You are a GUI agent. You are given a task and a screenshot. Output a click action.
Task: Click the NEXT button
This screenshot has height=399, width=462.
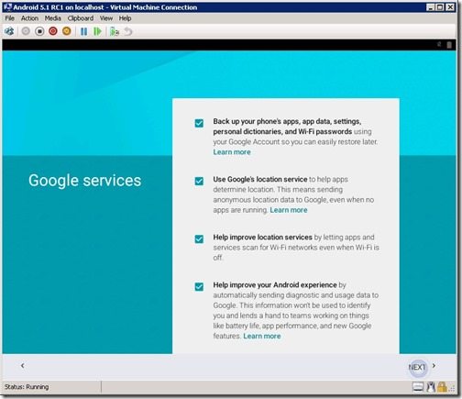pos(417,367)
